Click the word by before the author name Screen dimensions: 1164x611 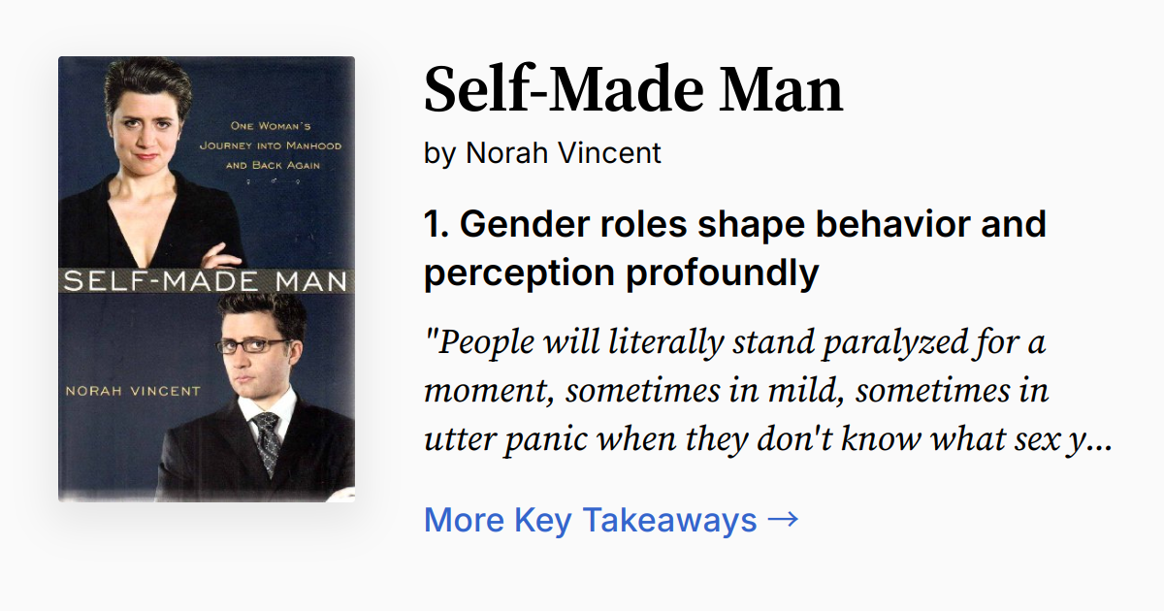click(439, 153)
